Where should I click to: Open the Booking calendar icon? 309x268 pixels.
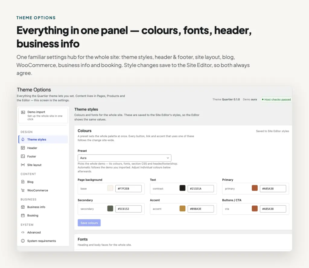click(x=23, y=215)
